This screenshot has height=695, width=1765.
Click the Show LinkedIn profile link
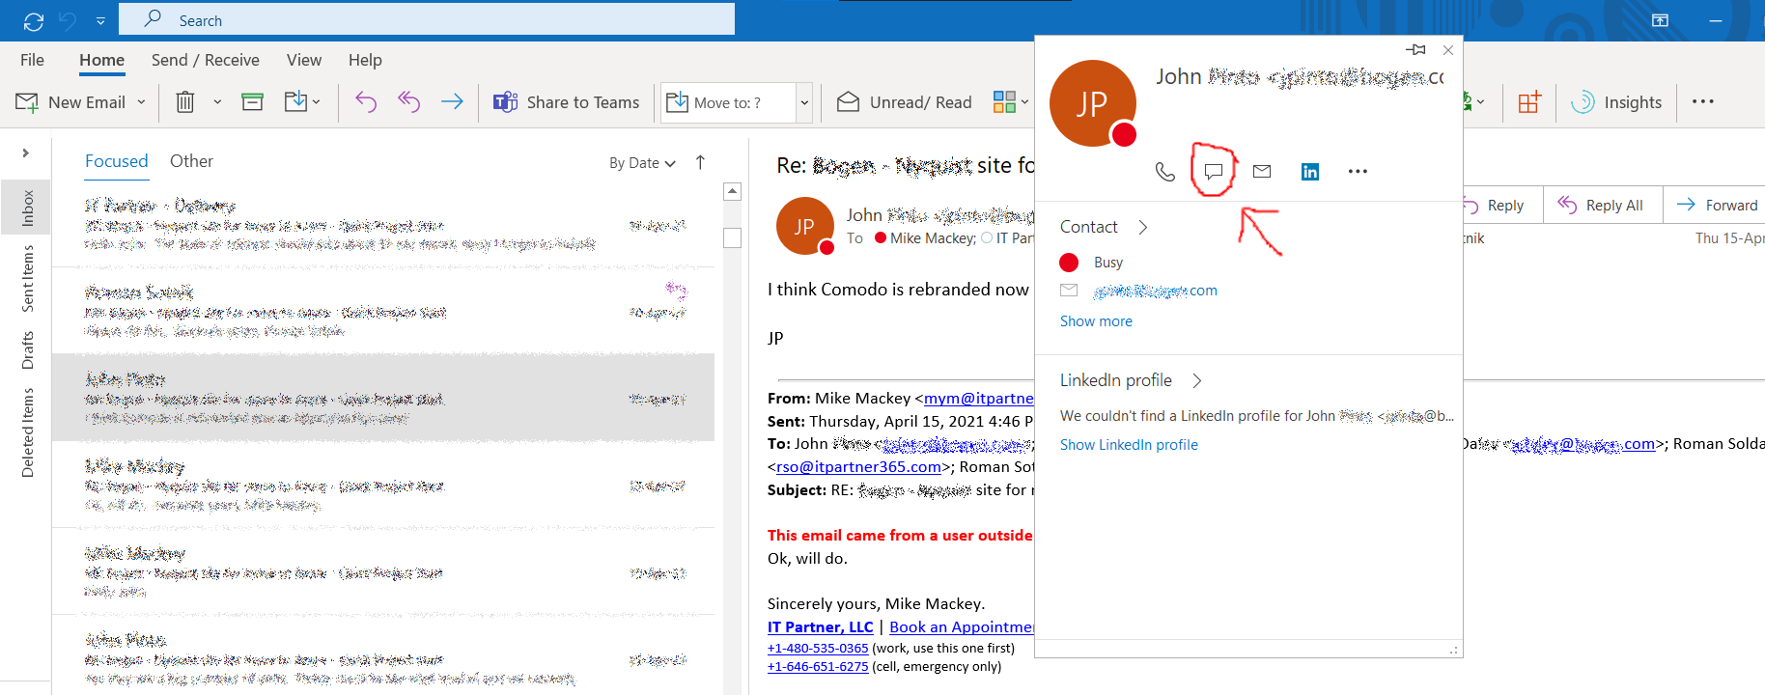coord(1129,445)
